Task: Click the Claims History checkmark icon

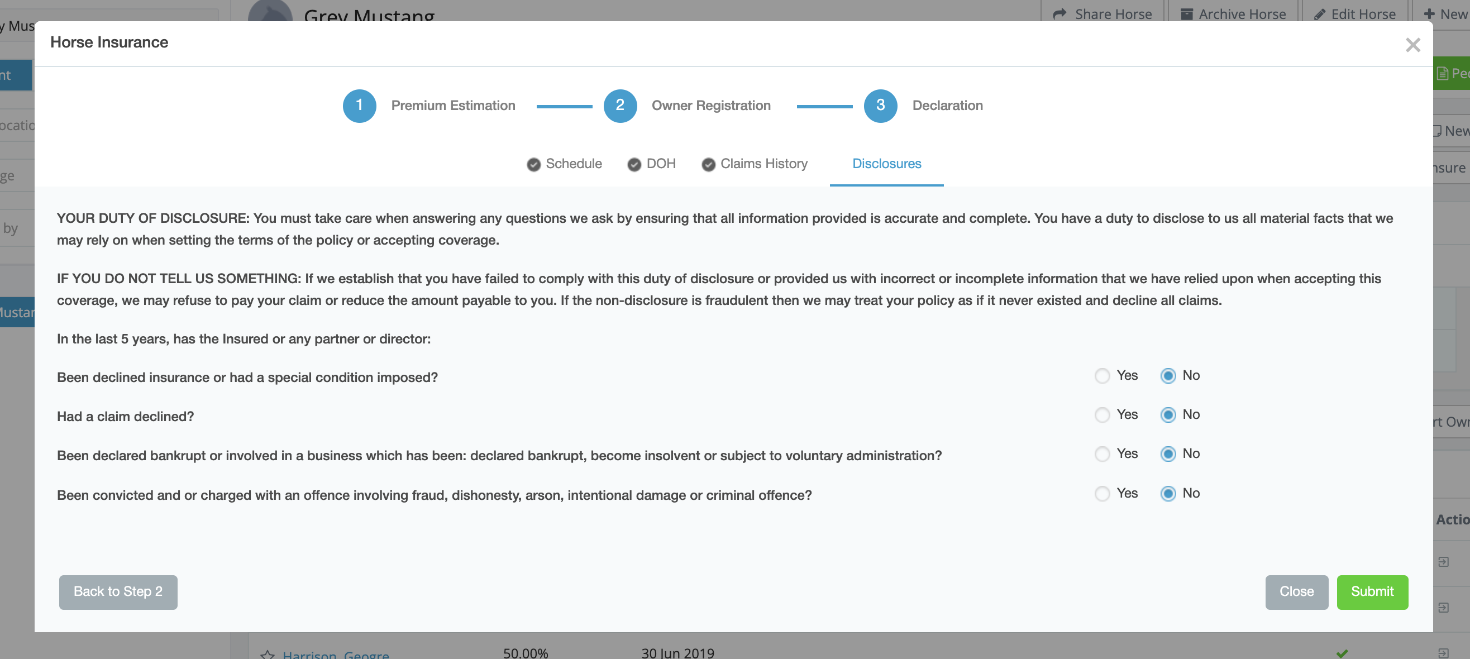Action: 708,164
